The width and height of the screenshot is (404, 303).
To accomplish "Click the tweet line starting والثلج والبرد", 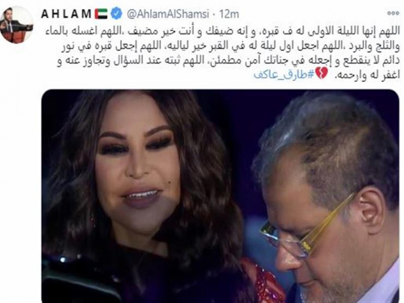I will (231, 46).
